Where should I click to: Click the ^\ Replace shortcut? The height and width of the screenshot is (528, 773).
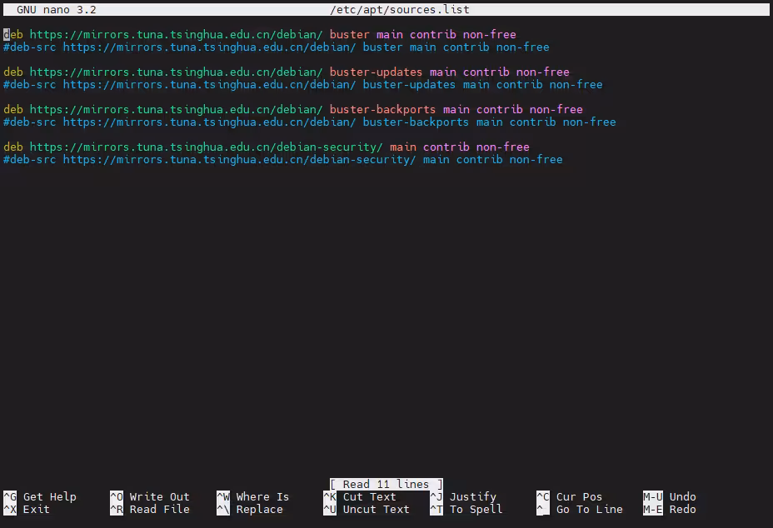point(250,510)
